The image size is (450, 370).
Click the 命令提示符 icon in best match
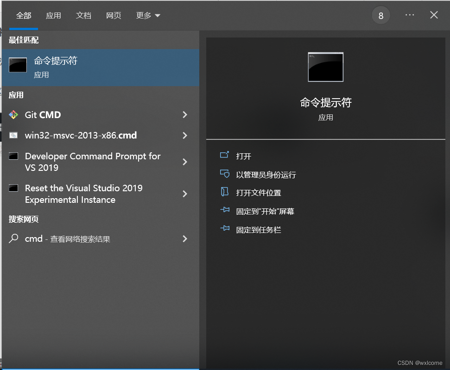point(18,65)
